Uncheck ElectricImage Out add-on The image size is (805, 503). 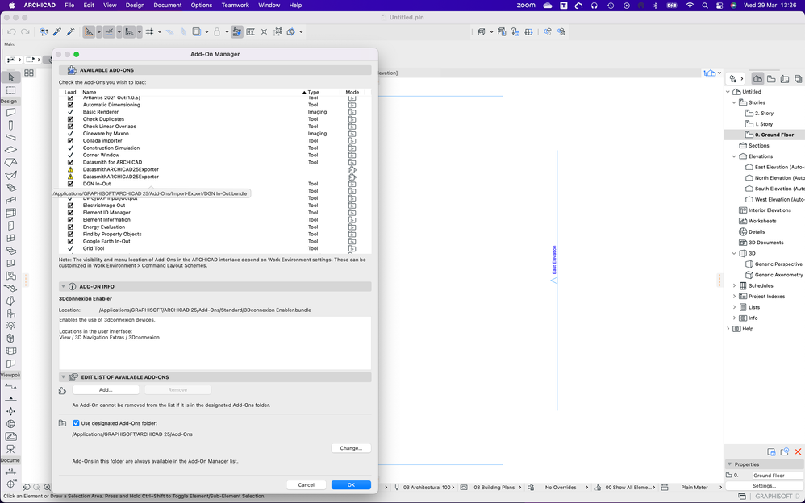(x=70, y=206)
